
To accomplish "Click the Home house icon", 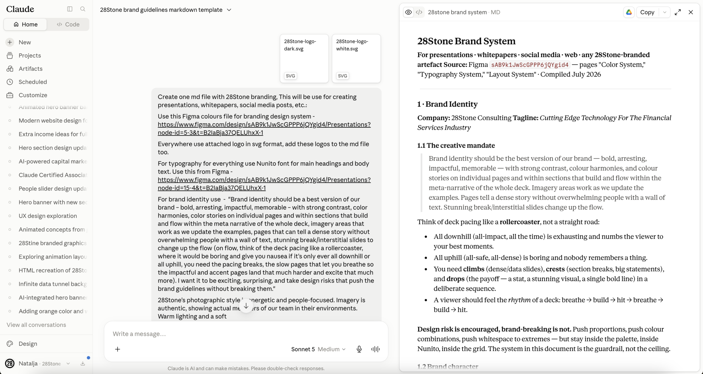I will [x=16, y=24].
